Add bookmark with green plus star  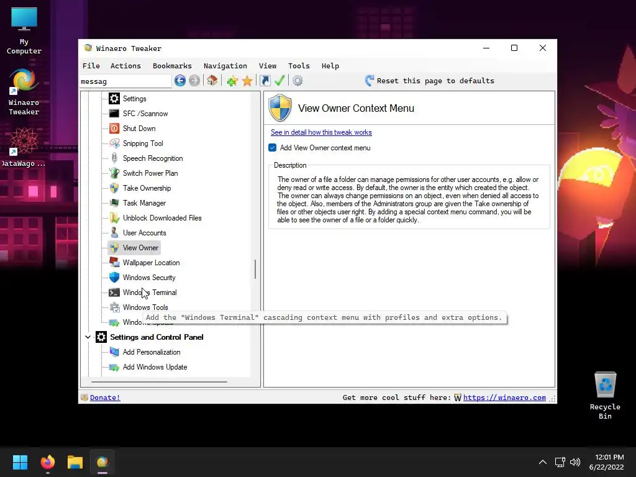pos(232,81)
